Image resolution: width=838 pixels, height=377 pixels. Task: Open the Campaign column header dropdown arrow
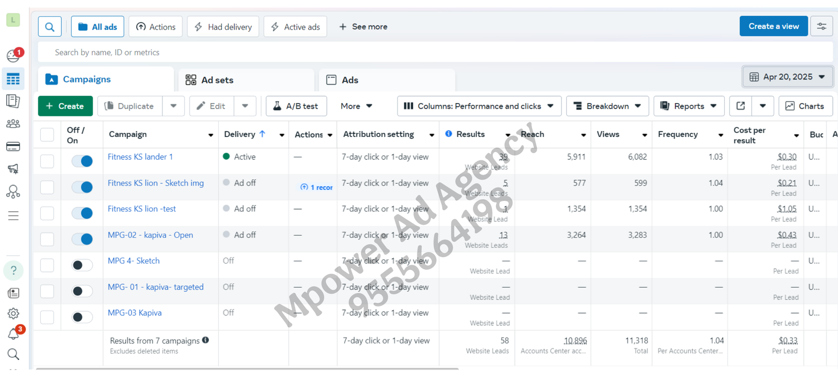[x=211, y=135]
